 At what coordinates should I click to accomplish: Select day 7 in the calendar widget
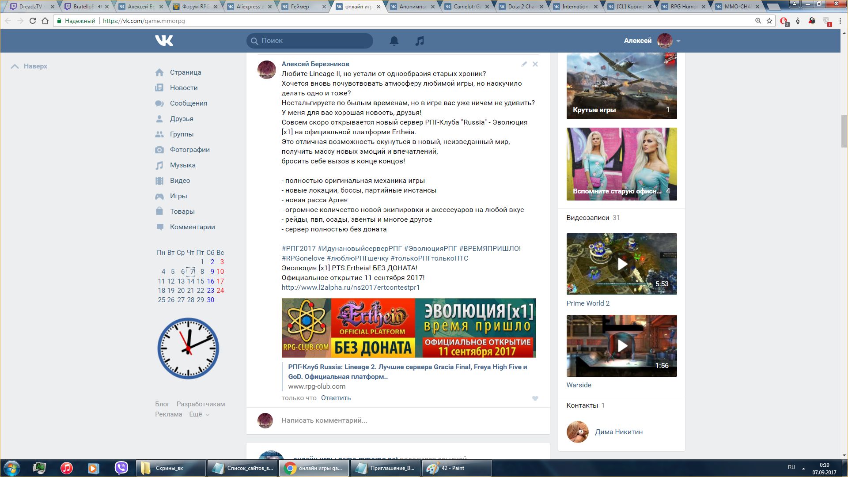[192, 272]
